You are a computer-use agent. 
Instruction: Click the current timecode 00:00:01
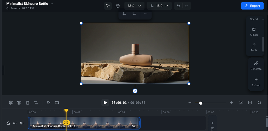pos(119,103)
